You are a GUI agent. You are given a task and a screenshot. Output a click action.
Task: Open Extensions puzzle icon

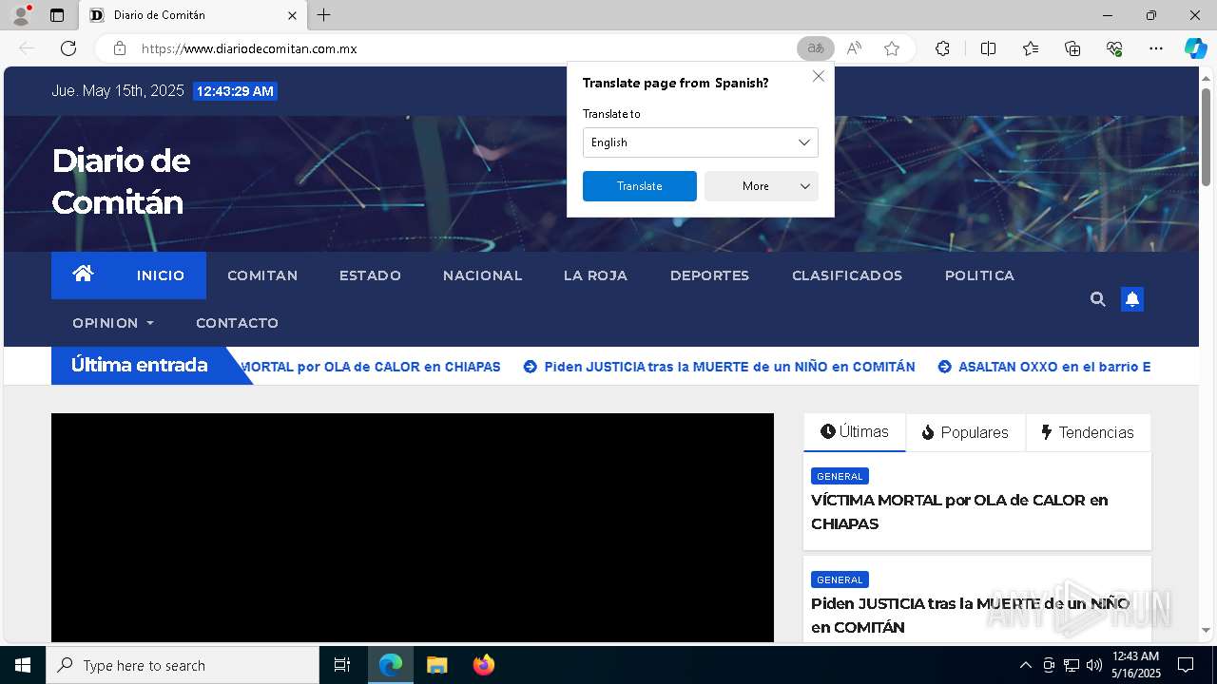[x=942, y=48]
